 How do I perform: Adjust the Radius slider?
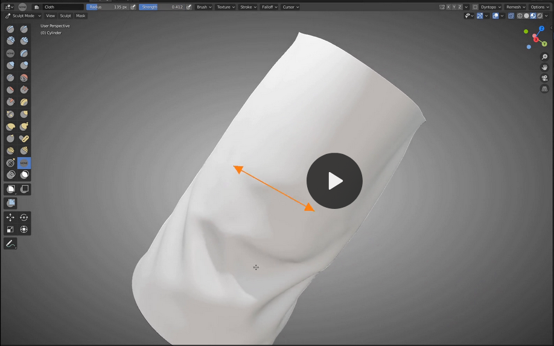[107, 7]
